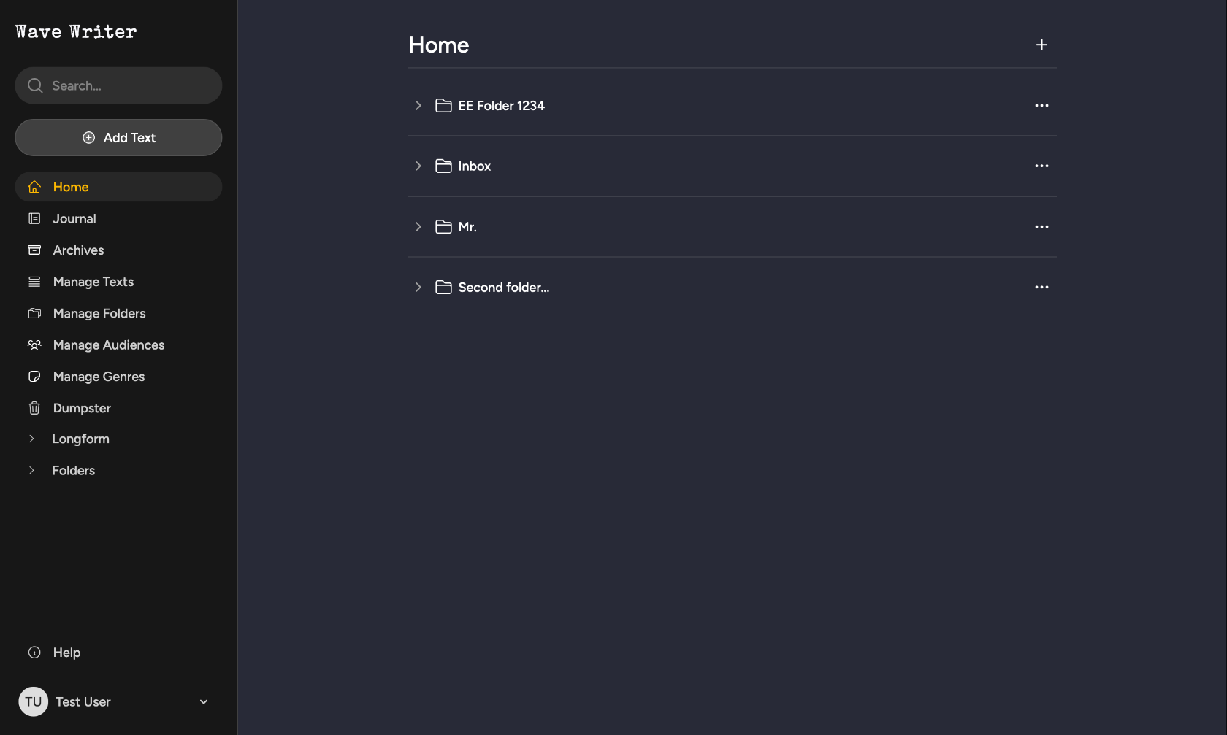
Task: Expand the Second folder chevron
Action: pyautogui.click(x=418, y=288)
